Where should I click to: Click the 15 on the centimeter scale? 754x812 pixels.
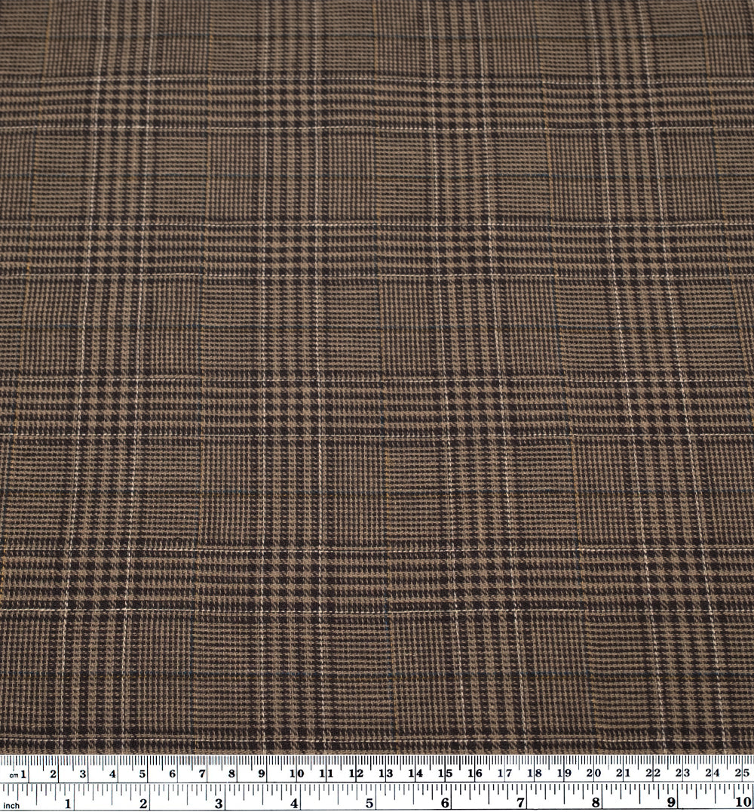tap(445, 774)
